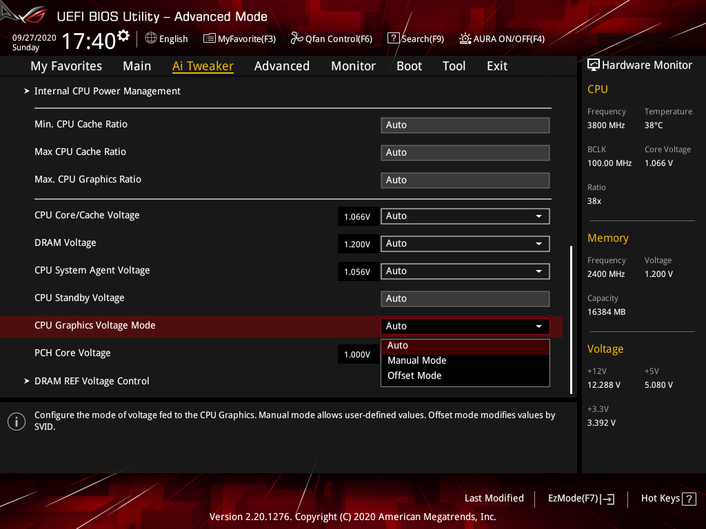Choose Offset Mode in the dropdown list
This screenshot has height=529, width=706.
465,375
